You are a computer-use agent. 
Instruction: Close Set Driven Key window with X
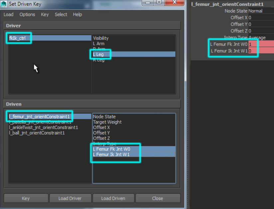click(174, 3)
